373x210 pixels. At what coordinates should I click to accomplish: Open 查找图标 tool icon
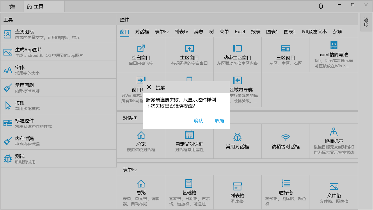8,34
